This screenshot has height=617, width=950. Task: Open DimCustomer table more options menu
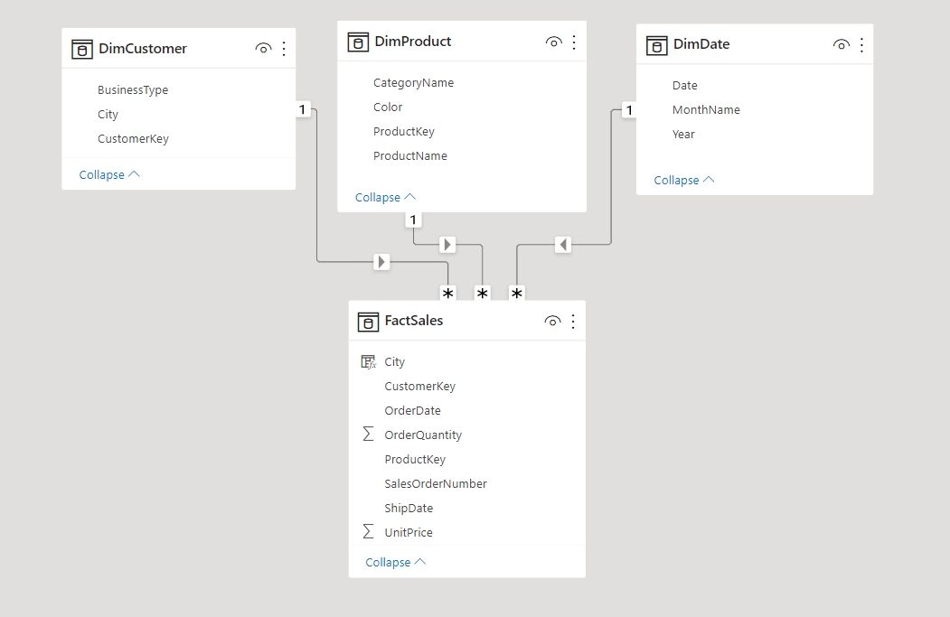coord(284,49)
